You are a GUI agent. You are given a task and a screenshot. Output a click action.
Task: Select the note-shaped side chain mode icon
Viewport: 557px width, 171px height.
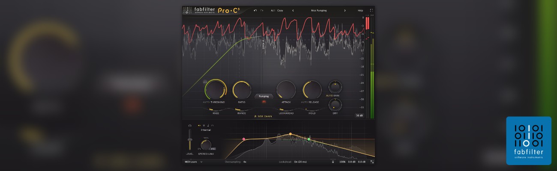pyautogui.click(x=208, y=125)
